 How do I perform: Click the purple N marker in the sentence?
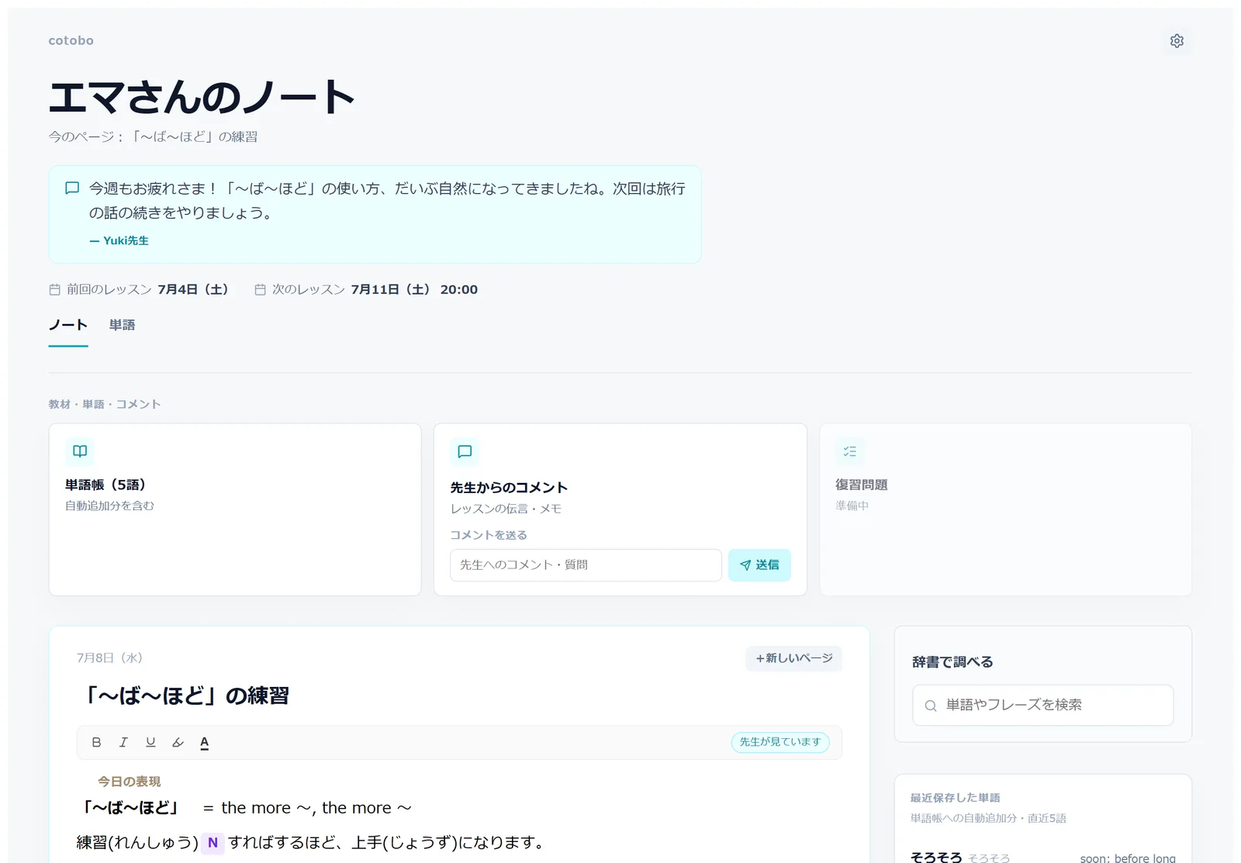coord(213,843)
